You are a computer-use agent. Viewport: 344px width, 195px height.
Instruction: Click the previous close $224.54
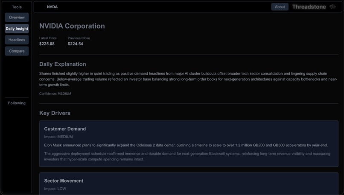point(75,44)
